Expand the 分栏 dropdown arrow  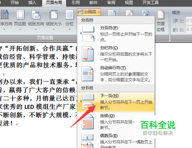point(70,29)
